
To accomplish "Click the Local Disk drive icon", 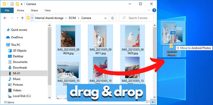I will [10, 96].
